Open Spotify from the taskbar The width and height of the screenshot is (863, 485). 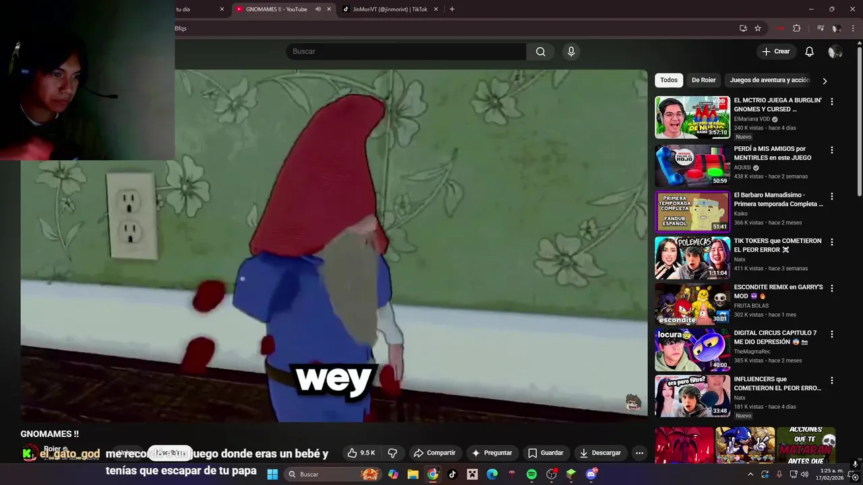[x=531, y=474]
